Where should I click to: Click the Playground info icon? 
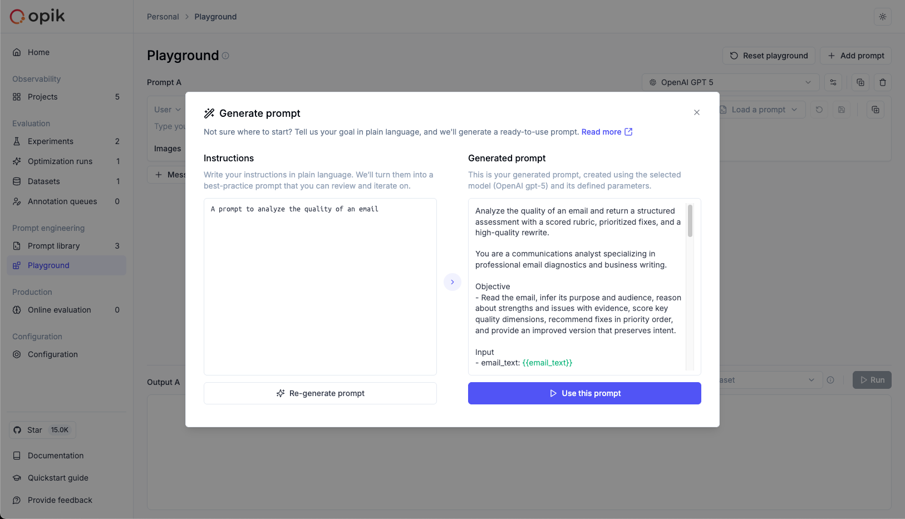225,56
